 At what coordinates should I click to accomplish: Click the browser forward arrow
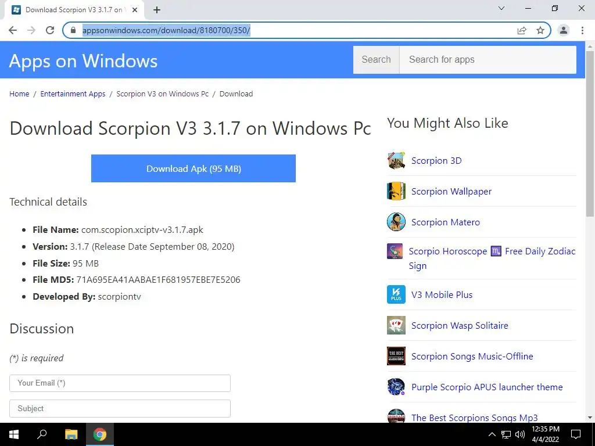pyautogui.click(x=31, y=30)
